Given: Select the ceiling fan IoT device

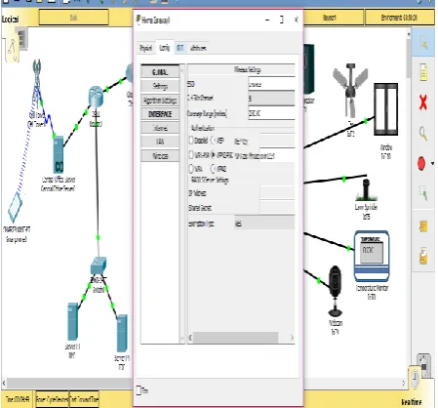Looking at the screenshot, I should (x=349, y=91).
